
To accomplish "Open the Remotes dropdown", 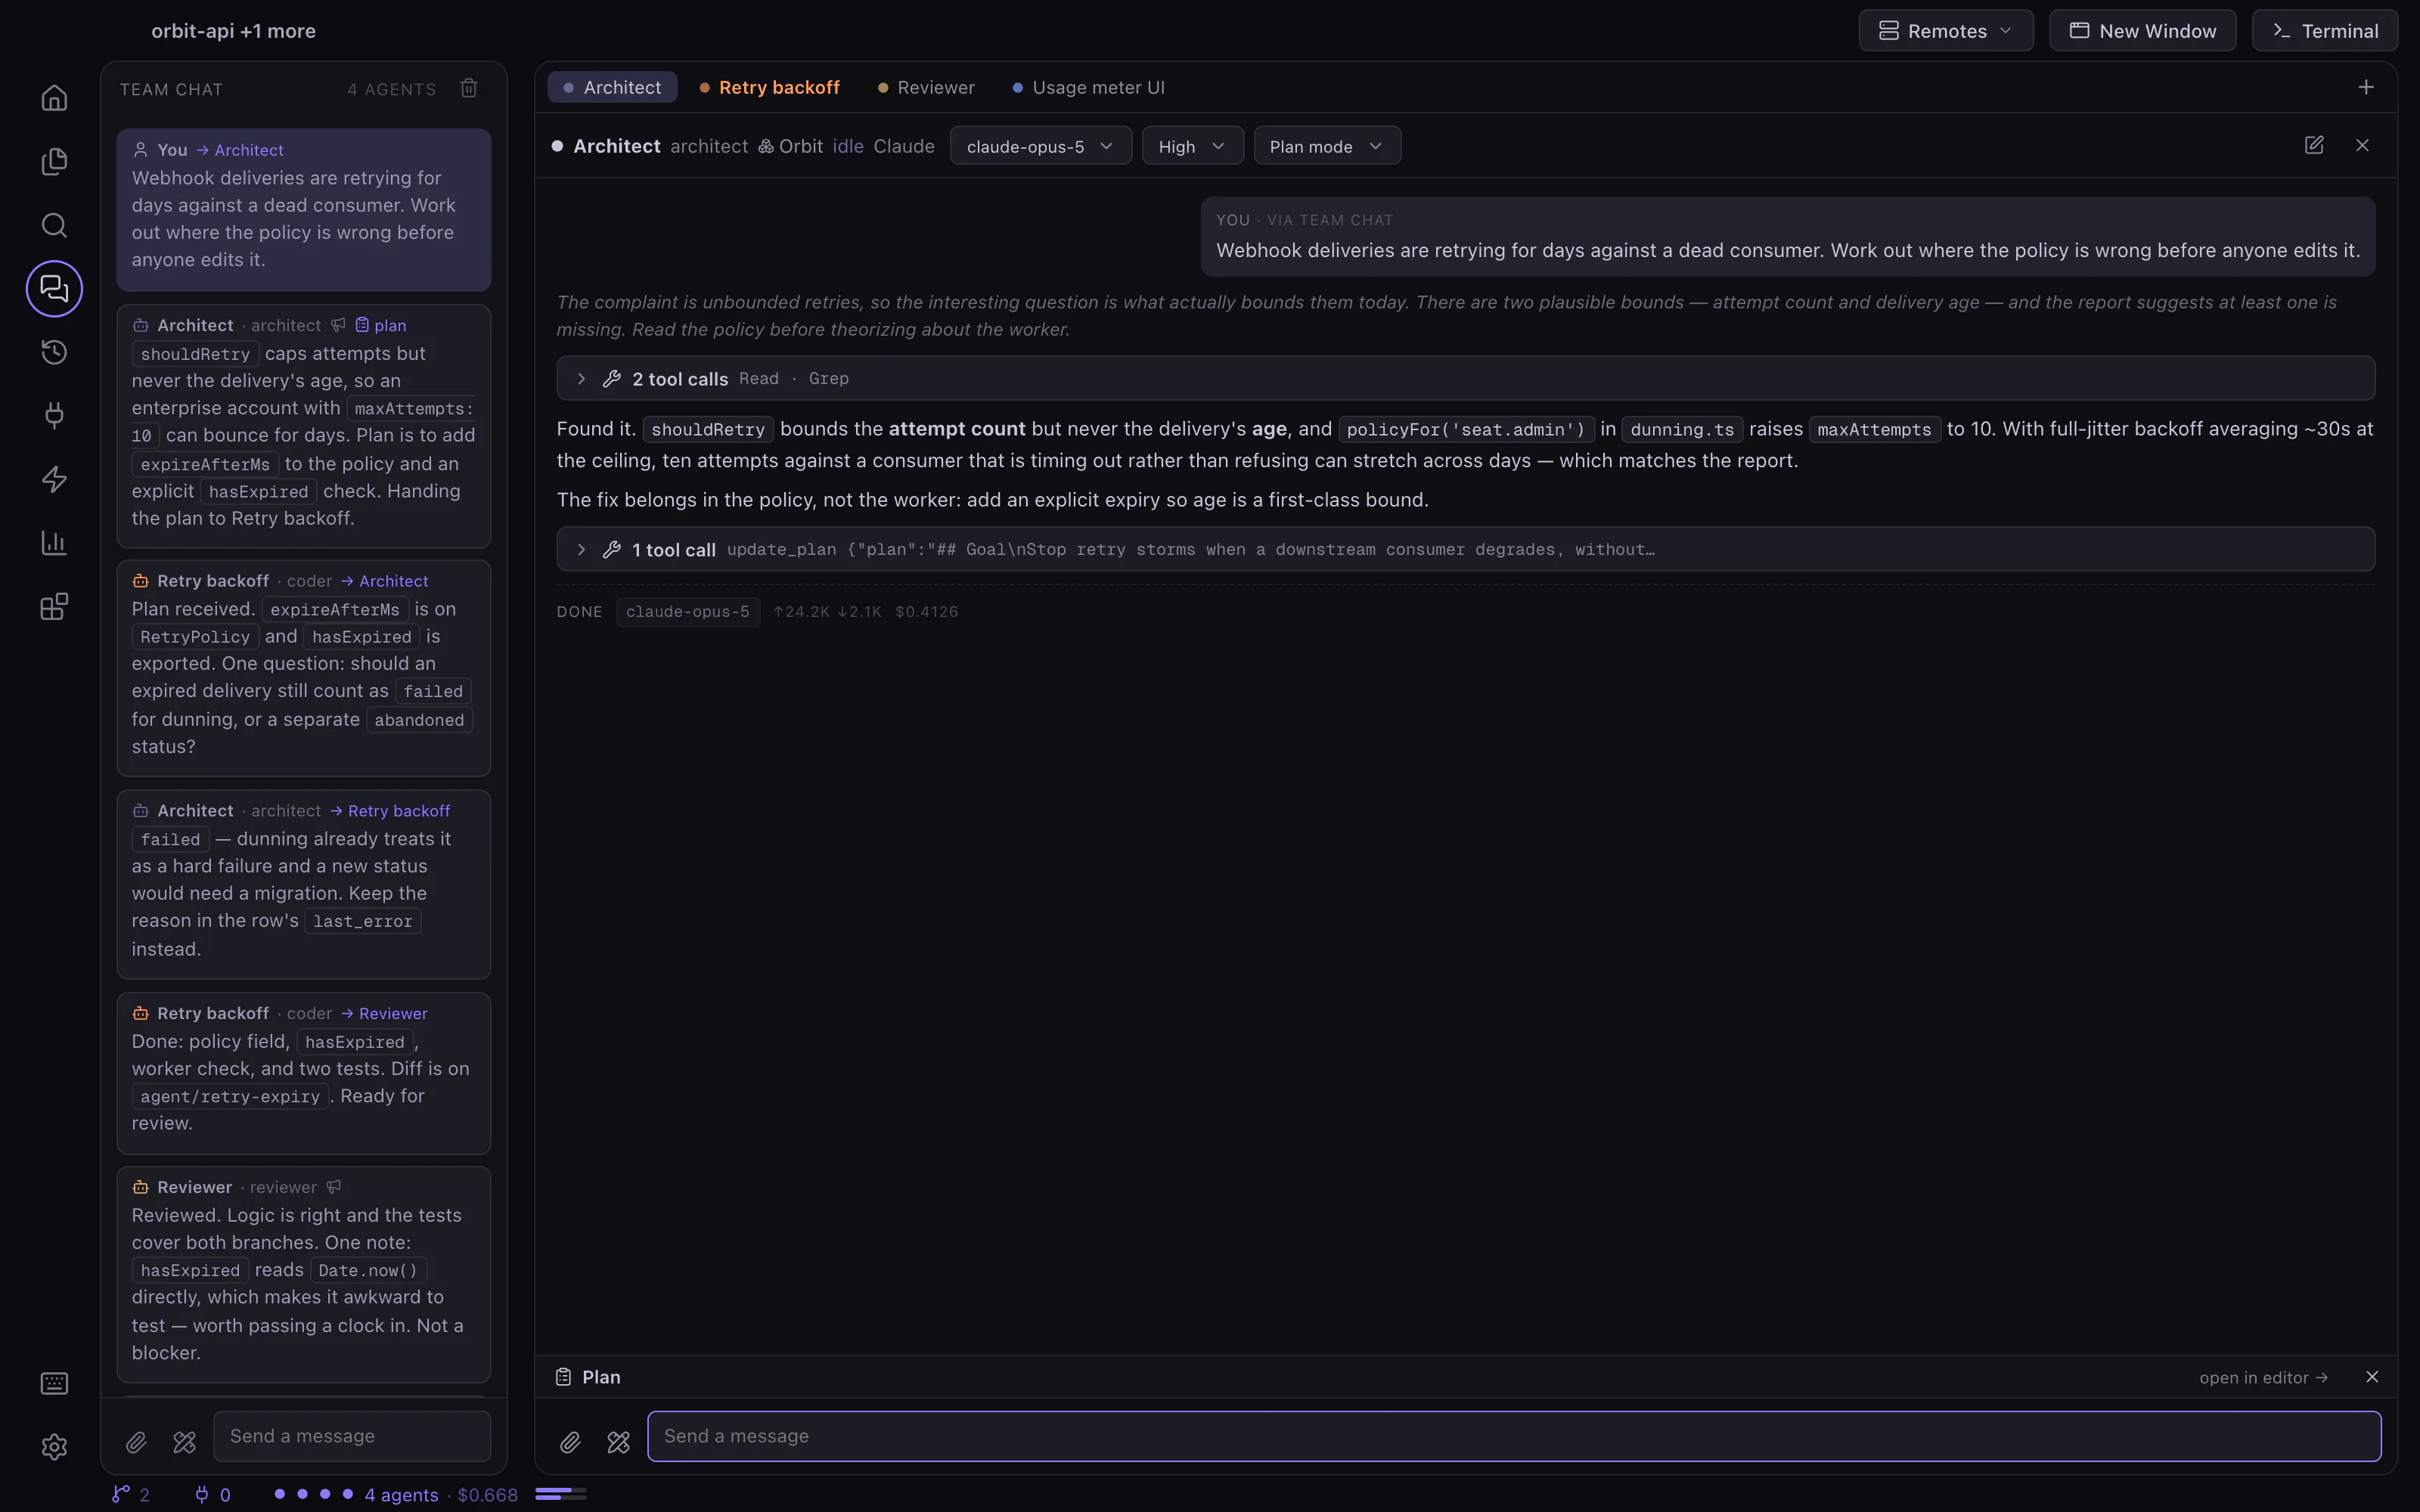I will point(1945,31).
